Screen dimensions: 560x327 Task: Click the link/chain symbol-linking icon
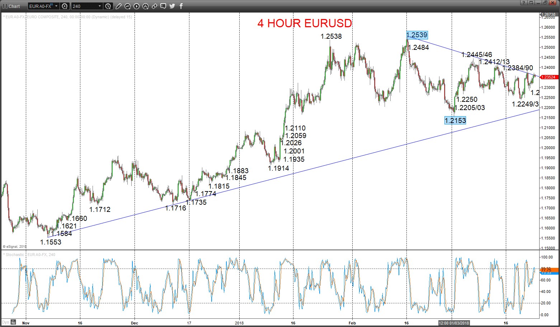[154, 6]
